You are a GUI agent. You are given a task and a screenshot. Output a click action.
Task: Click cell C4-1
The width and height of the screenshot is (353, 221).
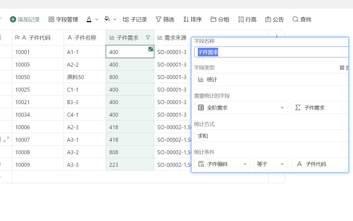(85, 115)
